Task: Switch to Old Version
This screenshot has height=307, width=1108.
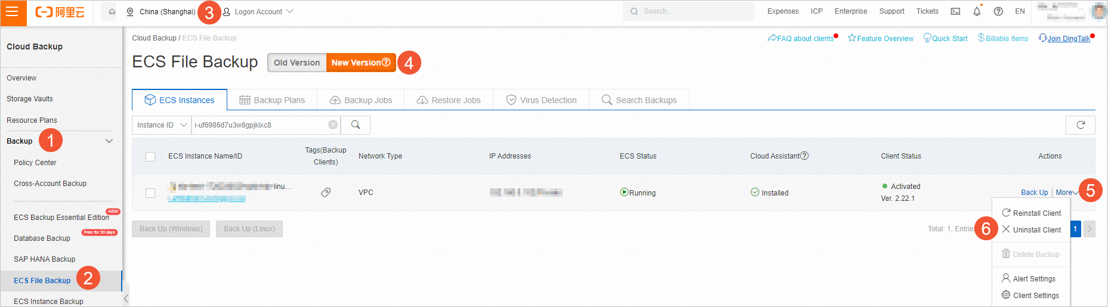Action: [297, 63]
